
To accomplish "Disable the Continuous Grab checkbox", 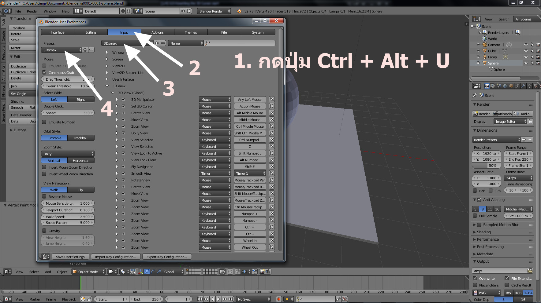I will point(44,72).
